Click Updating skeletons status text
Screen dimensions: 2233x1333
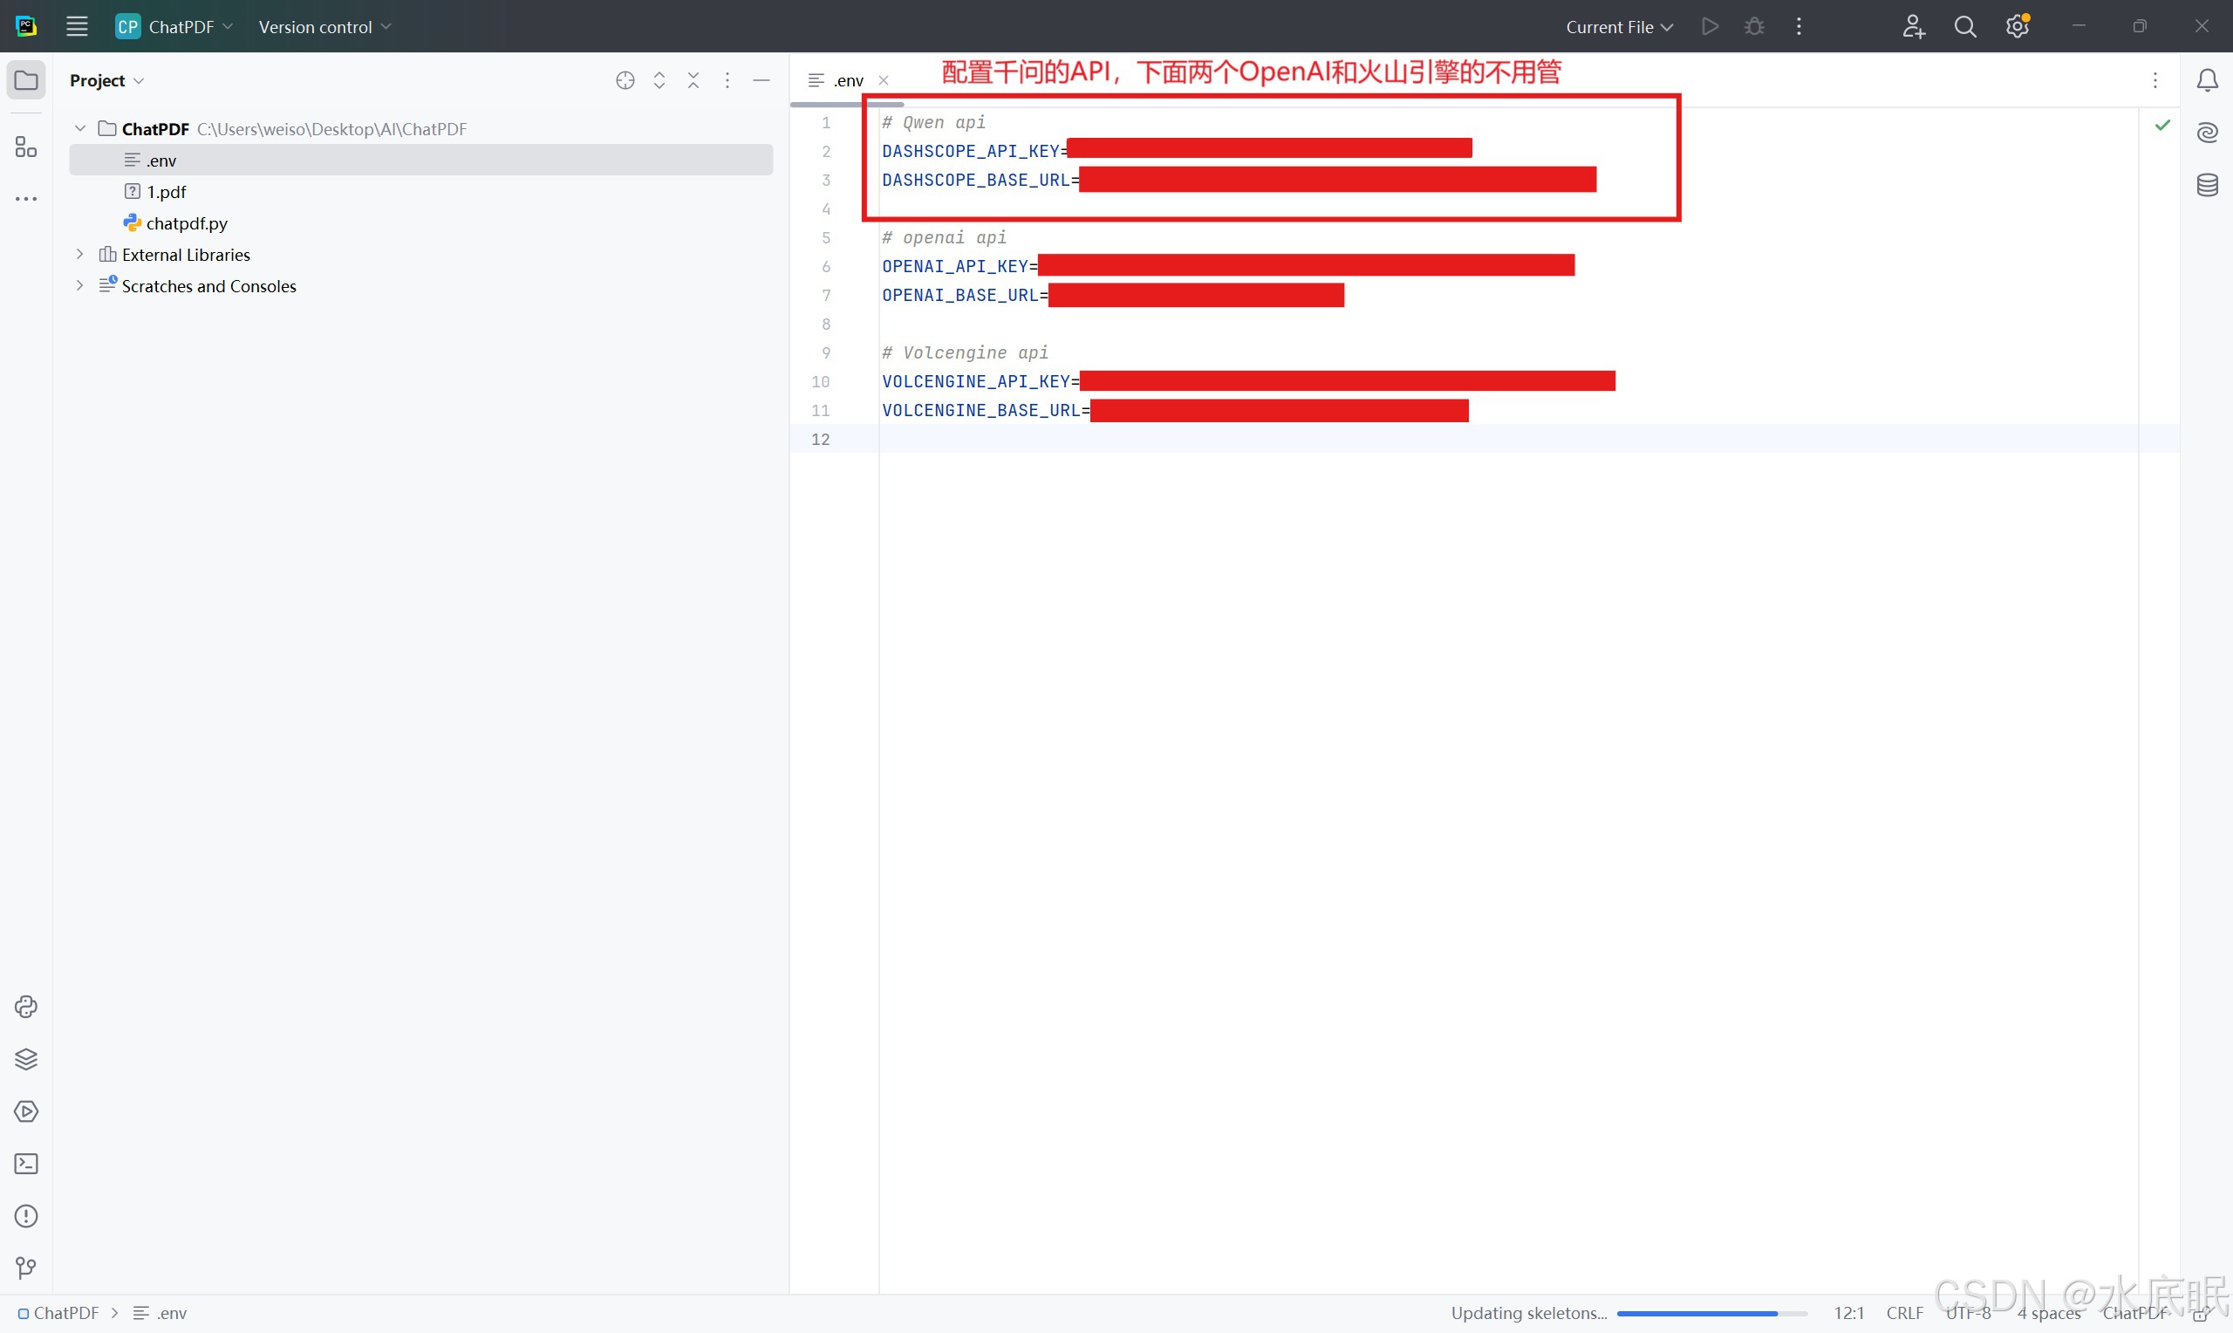pos(1528,1313)
